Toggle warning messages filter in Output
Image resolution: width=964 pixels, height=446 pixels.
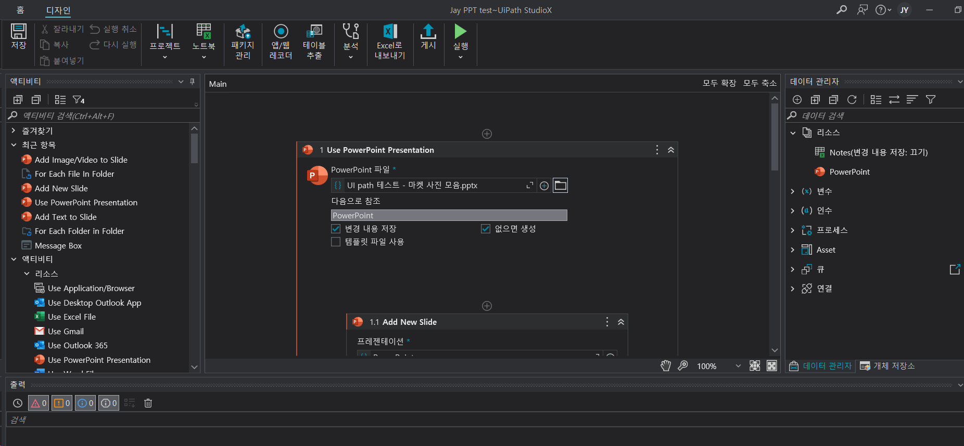62,403
